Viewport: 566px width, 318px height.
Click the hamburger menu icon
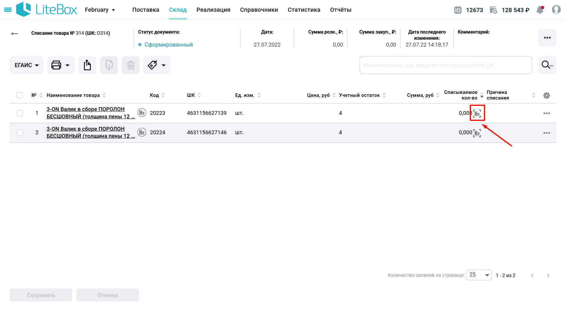pyautogui.click(x=8, y=10)
